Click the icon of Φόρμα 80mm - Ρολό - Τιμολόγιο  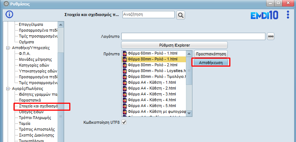125,77
